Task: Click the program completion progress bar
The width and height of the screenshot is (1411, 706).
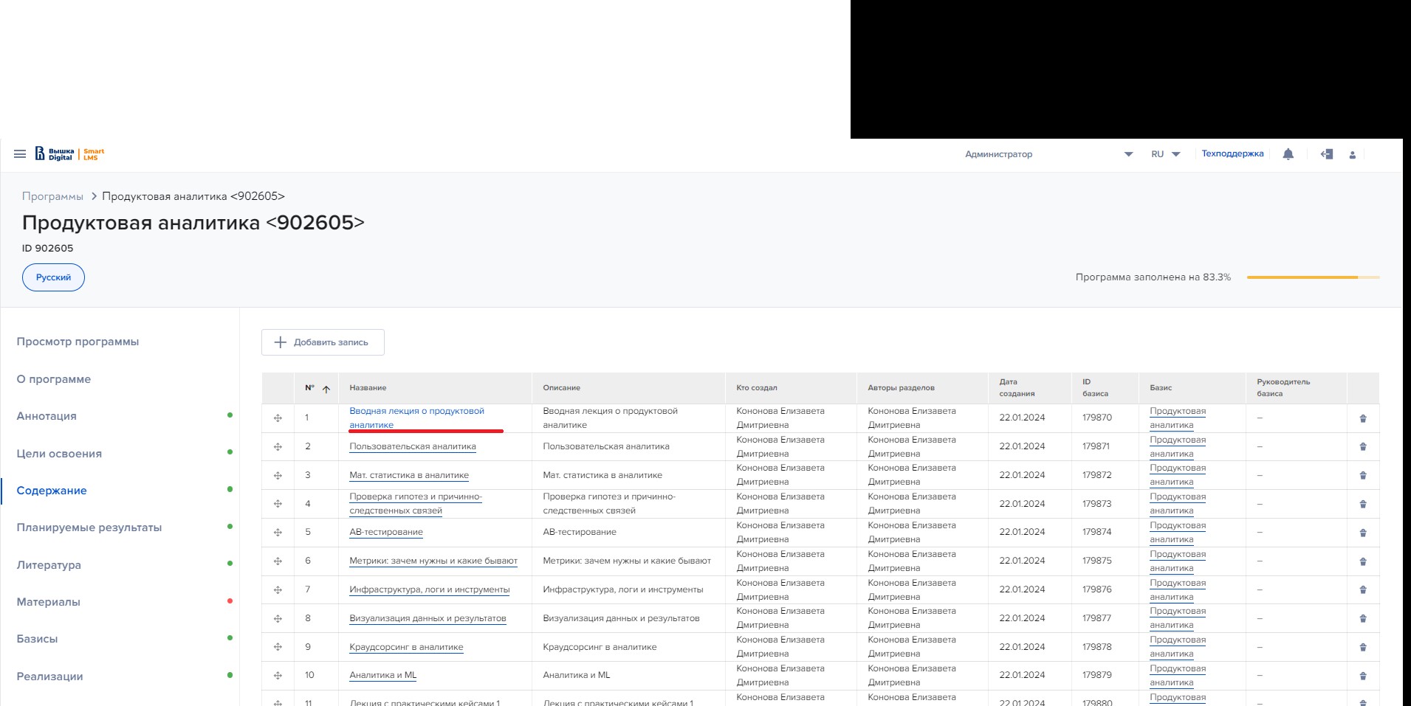Action: click(x=1312, y=277)
